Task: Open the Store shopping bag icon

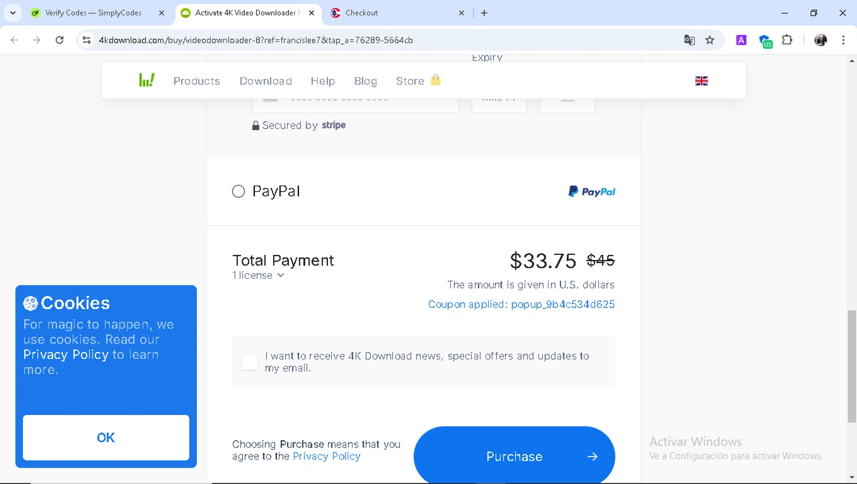Action: click(x=436, y=79)
